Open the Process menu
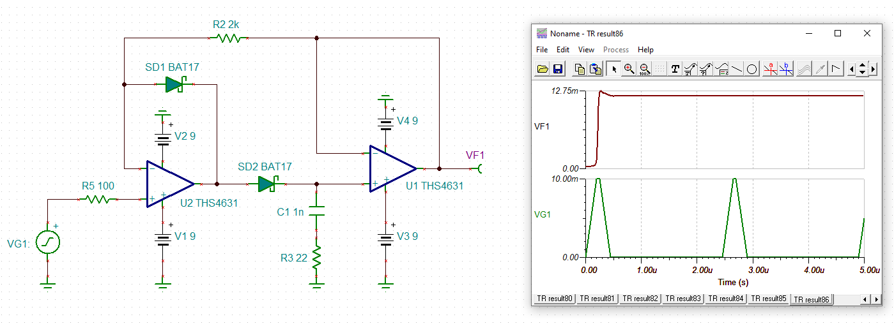 pyautogui.click(x=616, y=50)
